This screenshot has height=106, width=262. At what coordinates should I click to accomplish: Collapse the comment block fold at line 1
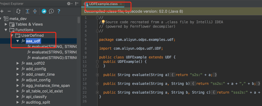[x=97, y=18]
